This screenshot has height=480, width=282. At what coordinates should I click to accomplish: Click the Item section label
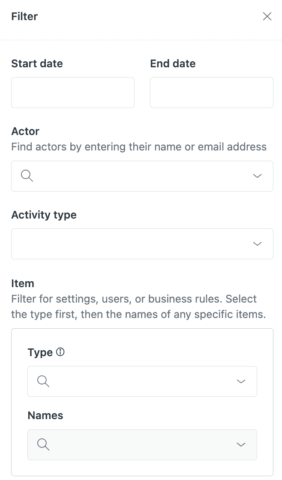pyautogui.click(x=23, y=283)
